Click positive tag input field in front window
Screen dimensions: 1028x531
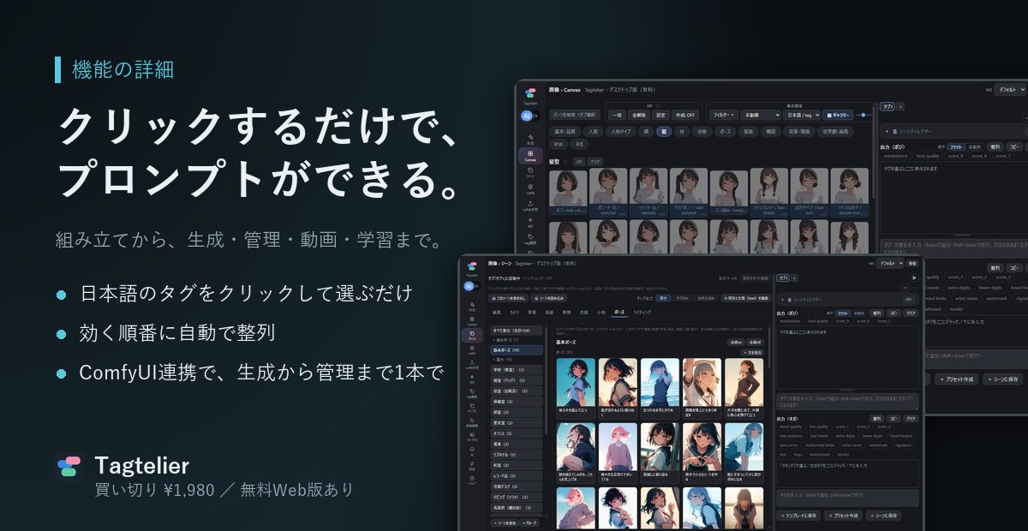(x=848, y=401)
